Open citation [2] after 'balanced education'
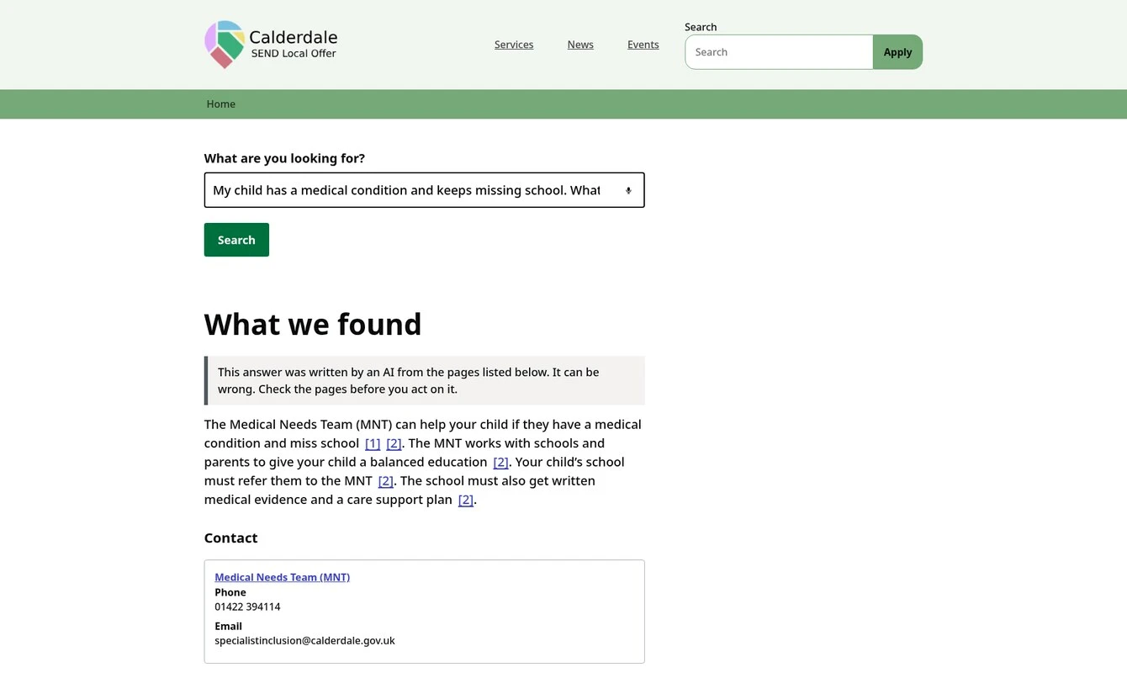Screen dimensions: 1127x678 500,462
